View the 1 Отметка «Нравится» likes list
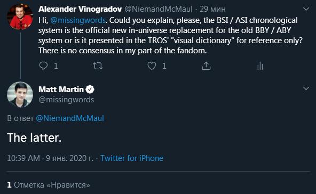Viewport: 316px width, 194px height. point(49,185)
